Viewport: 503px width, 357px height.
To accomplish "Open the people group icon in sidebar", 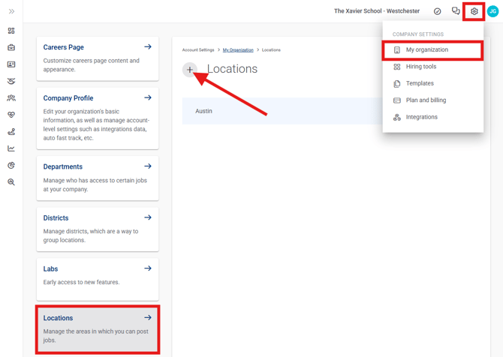I will 11,98.
